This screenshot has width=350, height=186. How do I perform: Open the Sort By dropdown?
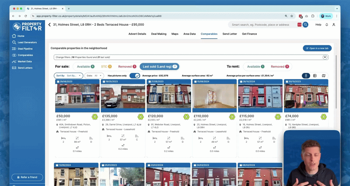(69, 76)
